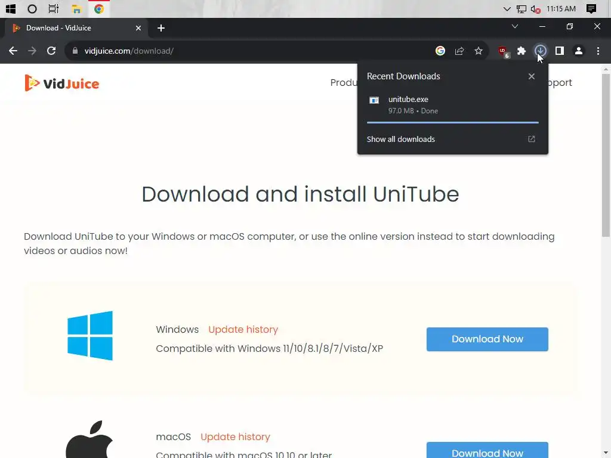
Task: Click the 11:15 AM clock
Action: click(561, 8)
